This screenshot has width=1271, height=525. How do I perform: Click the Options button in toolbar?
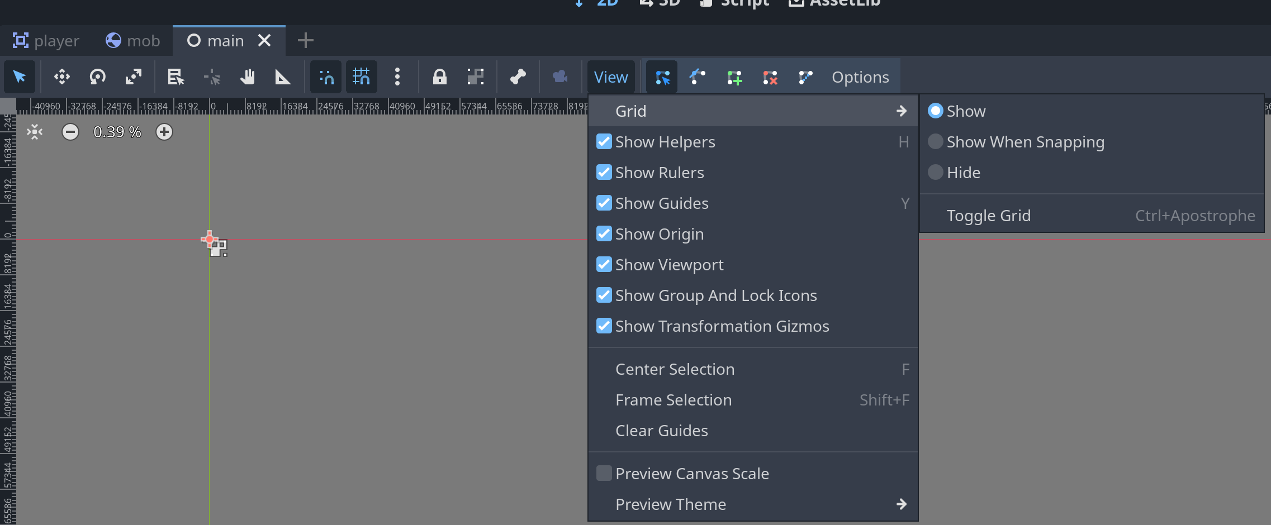[860, 77]
